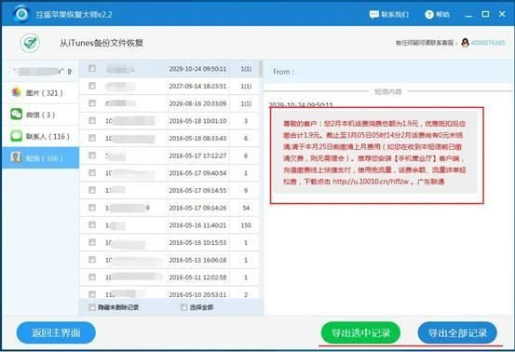Click date text 2016-05-18 10:01:10

point(197,121)
